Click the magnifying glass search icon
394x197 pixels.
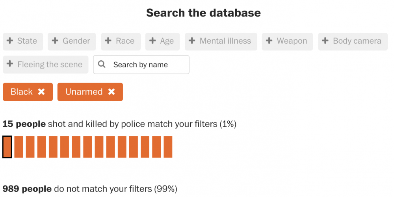102,64
